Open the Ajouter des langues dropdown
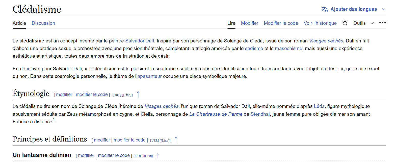The width and height of the screenshot is (394, 164). tap(353, 9)
